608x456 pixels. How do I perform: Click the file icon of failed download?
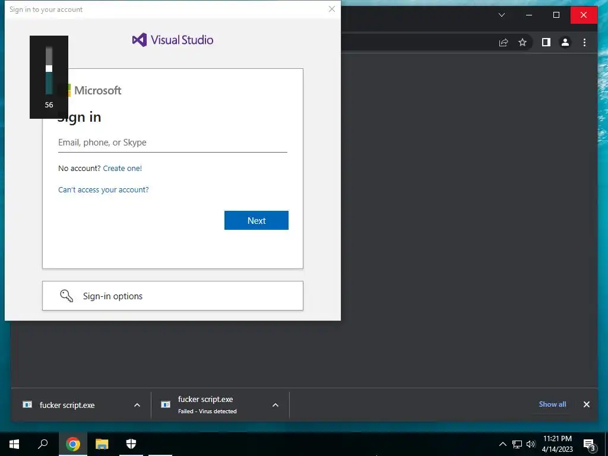[x=166, y=405]
